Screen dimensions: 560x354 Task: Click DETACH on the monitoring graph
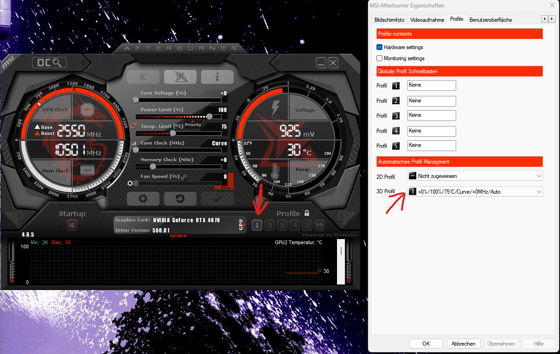(x=178, y=236)
